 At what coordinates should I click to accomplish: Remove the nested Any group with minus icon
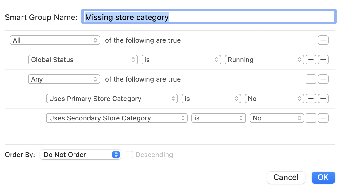click(x=311, y=79)
